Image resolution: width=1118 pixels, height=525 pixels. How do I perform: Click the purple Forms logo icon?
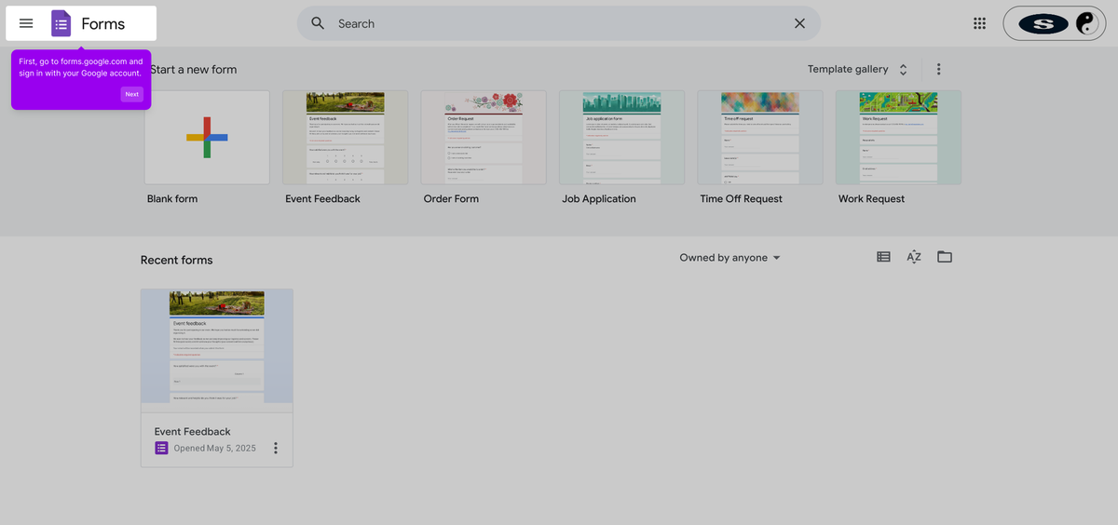pos(61,23)
